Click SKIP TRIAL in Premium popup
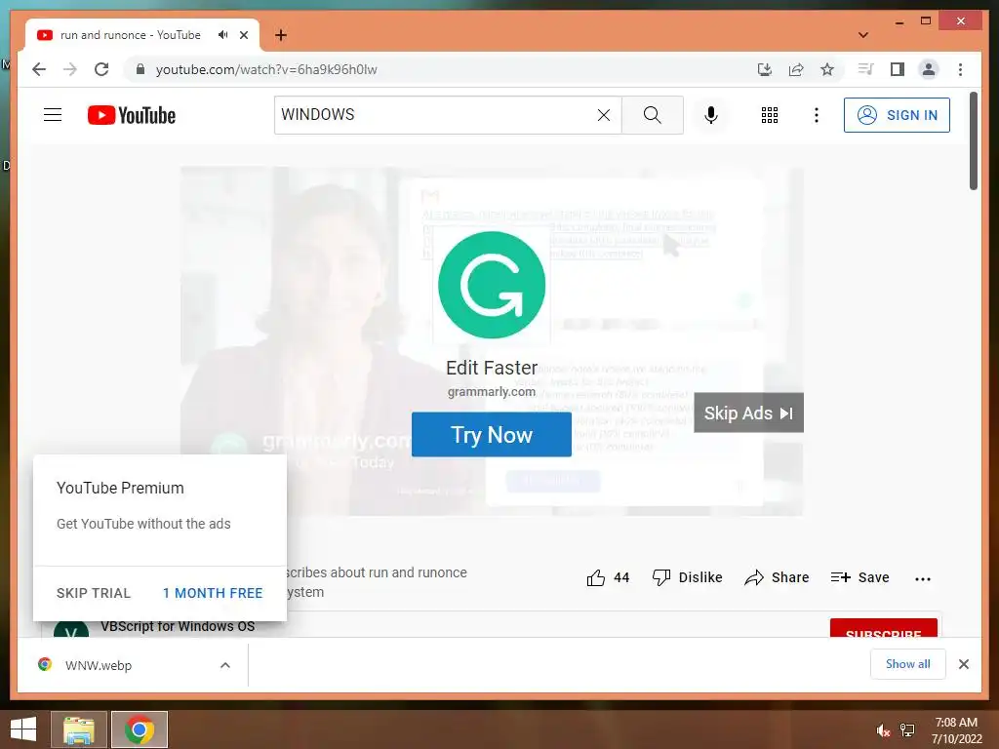Screen dimensions: 999x749 tap(93, 593)
